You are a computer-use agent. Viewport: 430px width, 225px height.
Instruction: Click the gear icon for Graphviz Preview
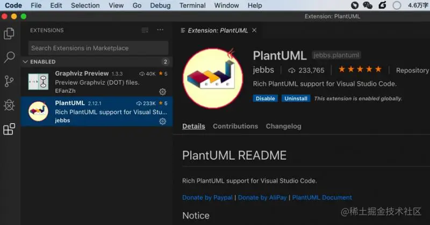[x=163, y=92]
